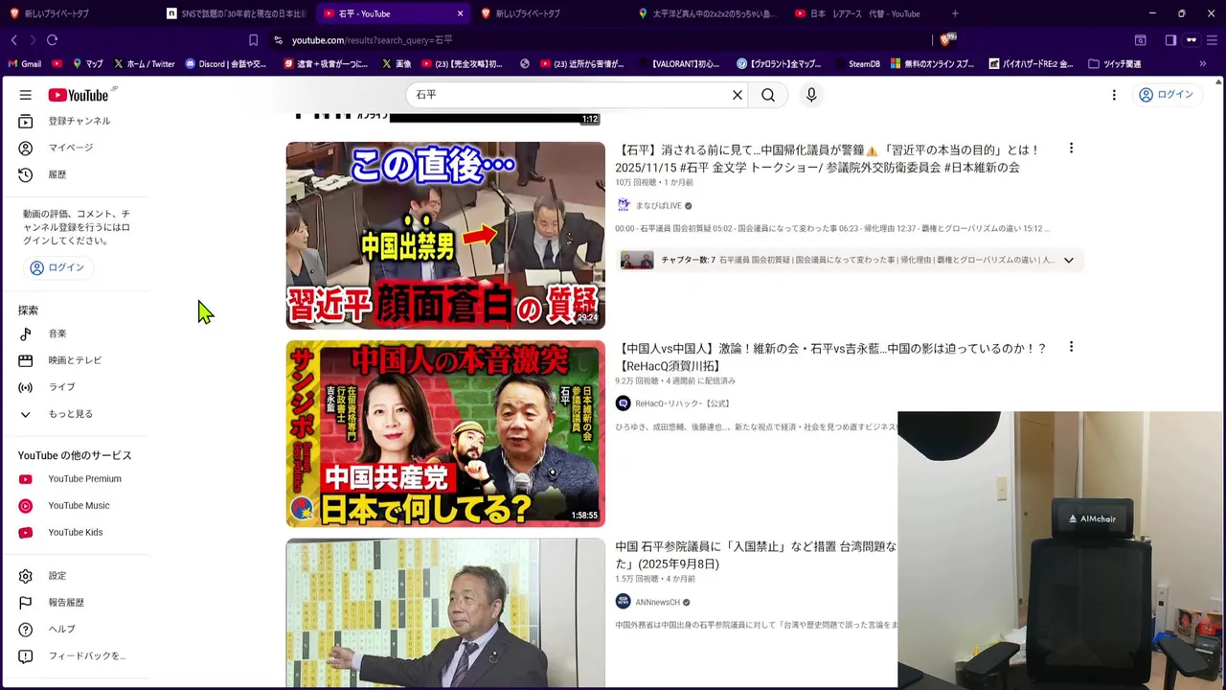Switch to SNSで話題の browser tab
Screen dimensions: 1226x690
236,13
